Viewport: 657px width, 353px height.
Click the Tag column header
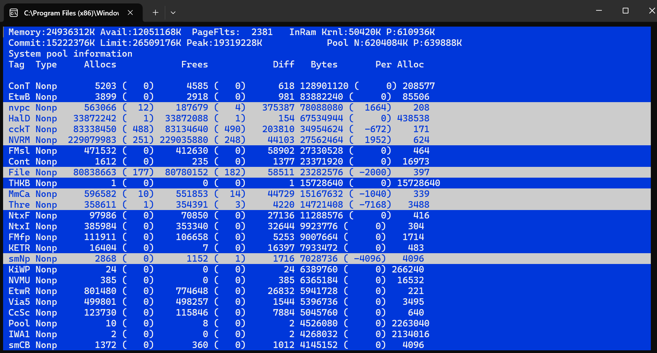(x=17, y=64)
